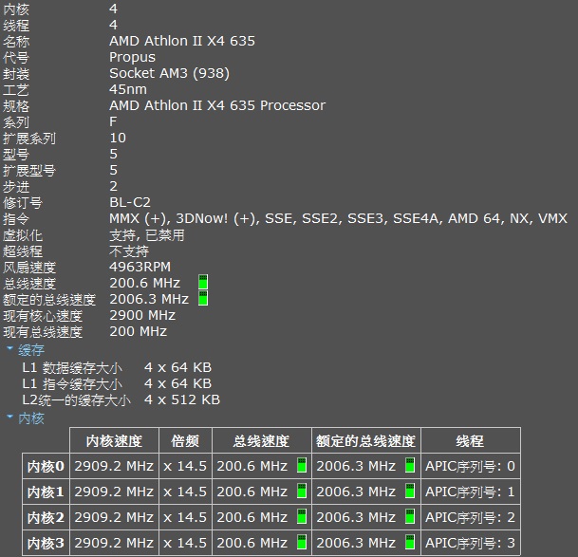Screen dimensions: 578x557
Task: Click the revision value BL-C2
Action: (130, 202)
